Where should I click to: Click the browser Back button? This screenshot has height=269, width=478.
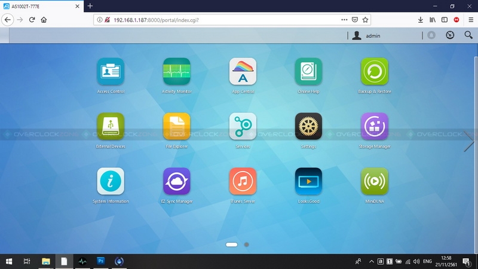[x=8, y=20]
